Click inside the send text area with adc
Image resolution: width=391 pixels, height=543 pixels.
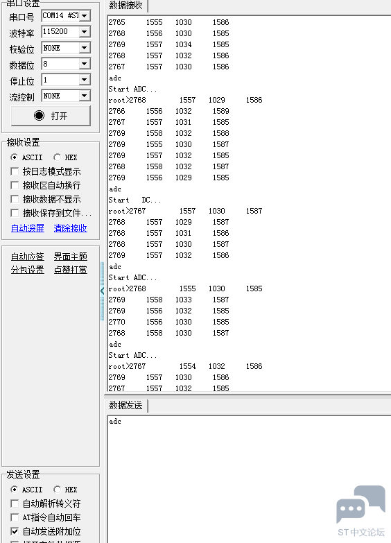point(250,479)
